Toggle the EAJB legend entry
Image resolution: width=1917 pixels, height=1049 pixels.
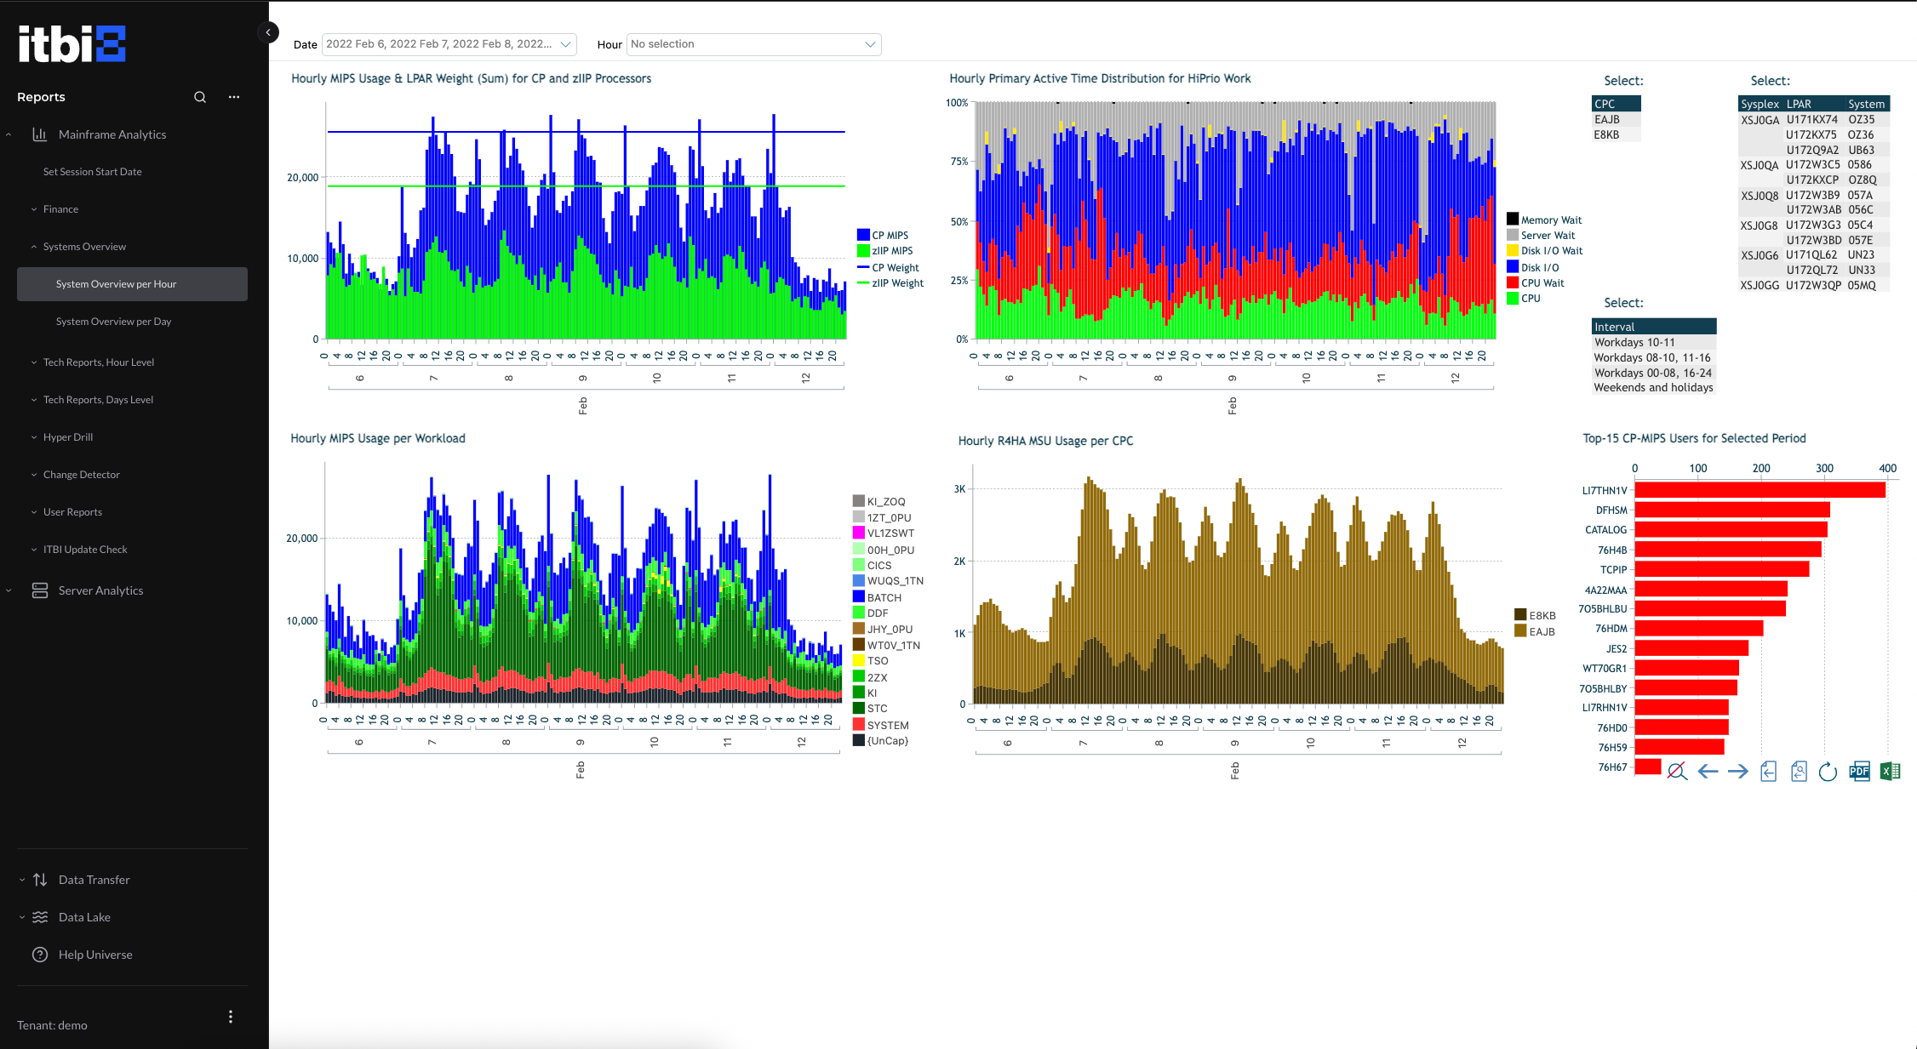pyautogui.click(x=1541, y=631)
